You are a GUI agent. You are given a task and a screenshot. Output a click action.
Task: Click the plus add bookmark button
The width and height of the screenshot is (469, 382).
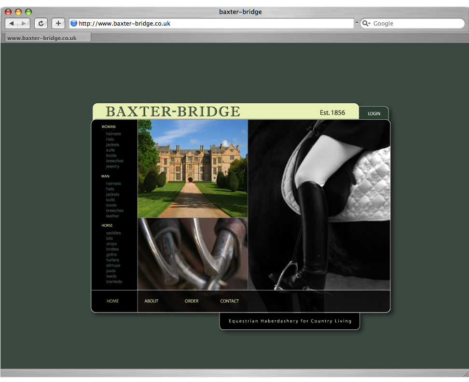click(x=58, y=23)
